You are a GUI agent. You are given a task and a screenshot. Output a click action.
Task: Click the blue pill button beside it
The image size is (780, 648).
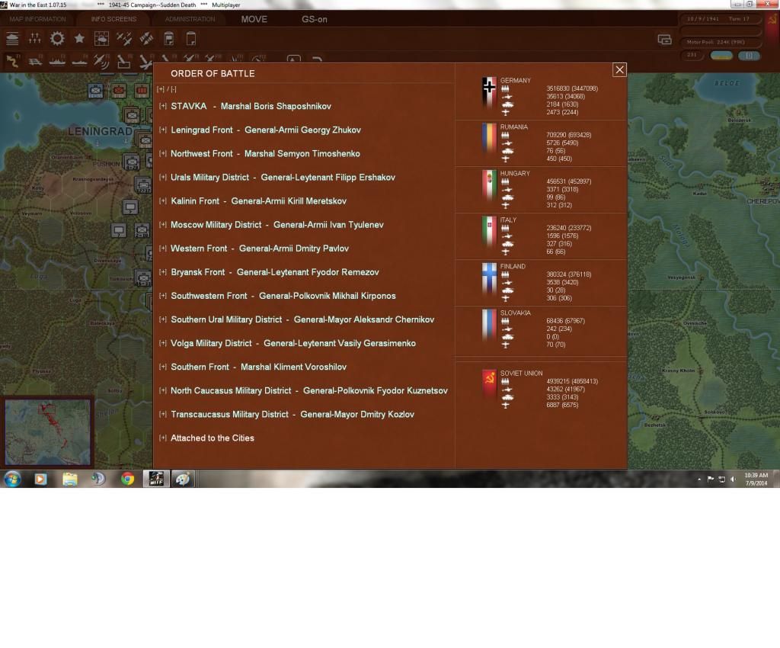[x=750, y=55]
